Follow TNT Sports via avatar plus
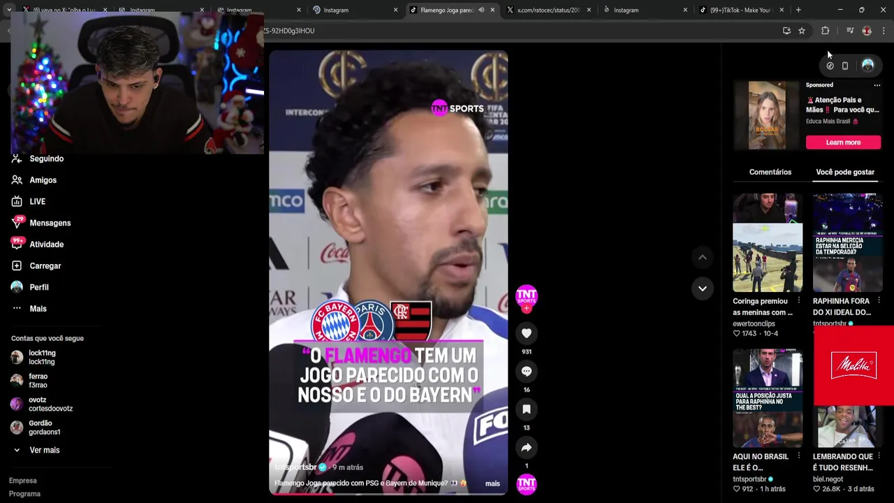Viewport: 894px width, 503px height. pyautogui.click(x=527, y=308)
